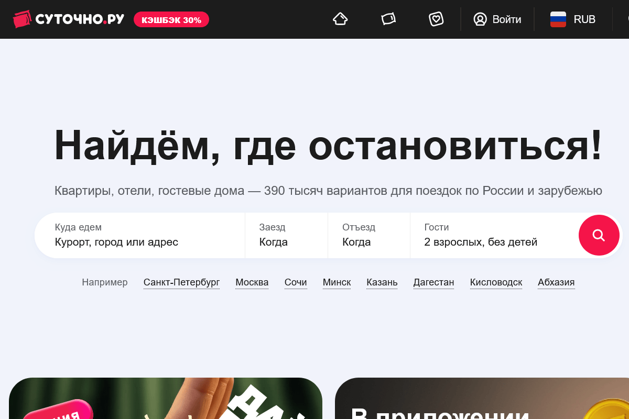
Task: Open favorites heart icon in header
Action: (x=436, y=19)
